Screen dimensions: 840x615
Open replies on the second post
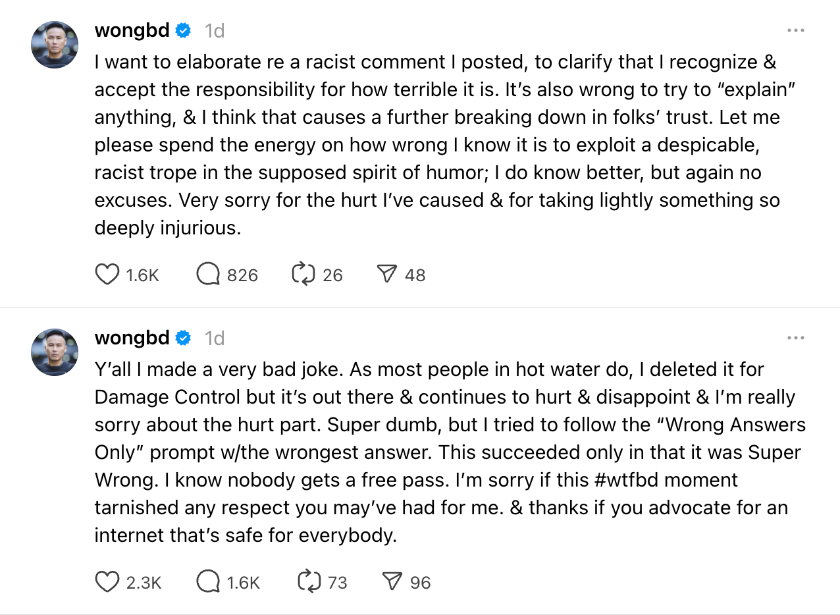coord(207,582)
